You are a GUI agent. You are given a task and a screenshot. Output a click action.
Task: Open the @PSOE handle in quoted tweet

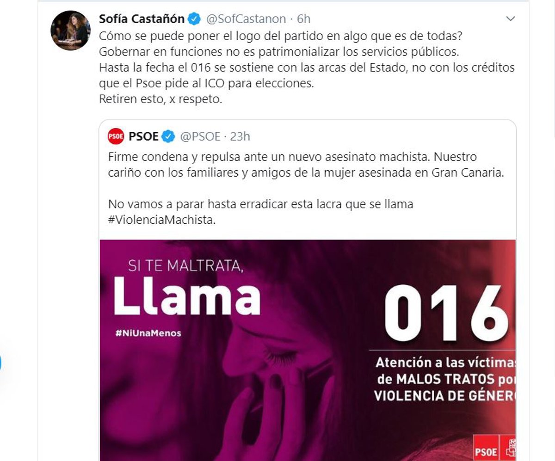(200, 136)
